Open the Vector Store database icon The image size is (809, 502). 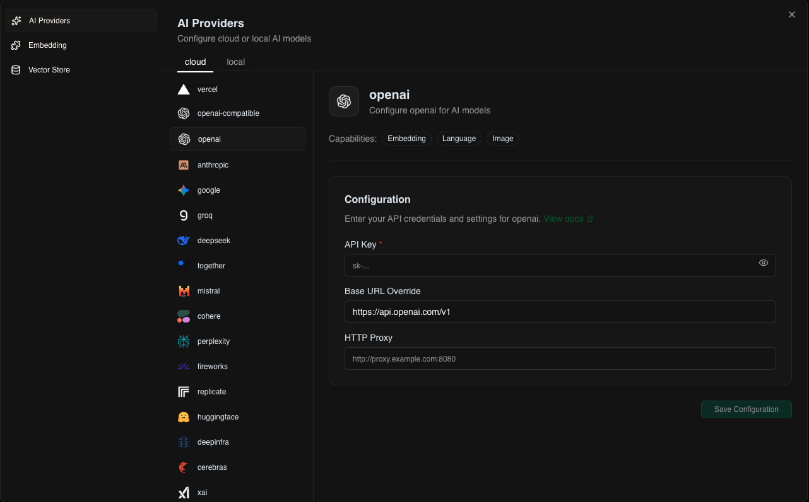(16, 70)
